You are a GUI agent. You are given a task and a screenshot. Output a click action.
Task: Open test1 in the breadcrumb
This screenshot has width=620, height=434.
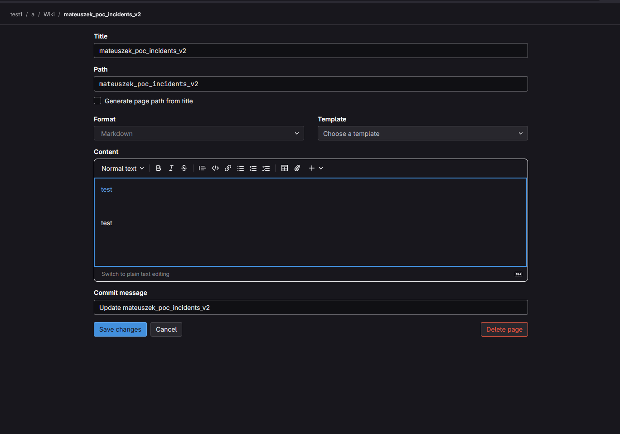(16, 14)
